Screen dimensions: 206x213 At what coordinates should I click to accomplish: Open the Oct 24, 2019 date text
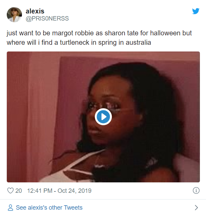click(74, 191)
